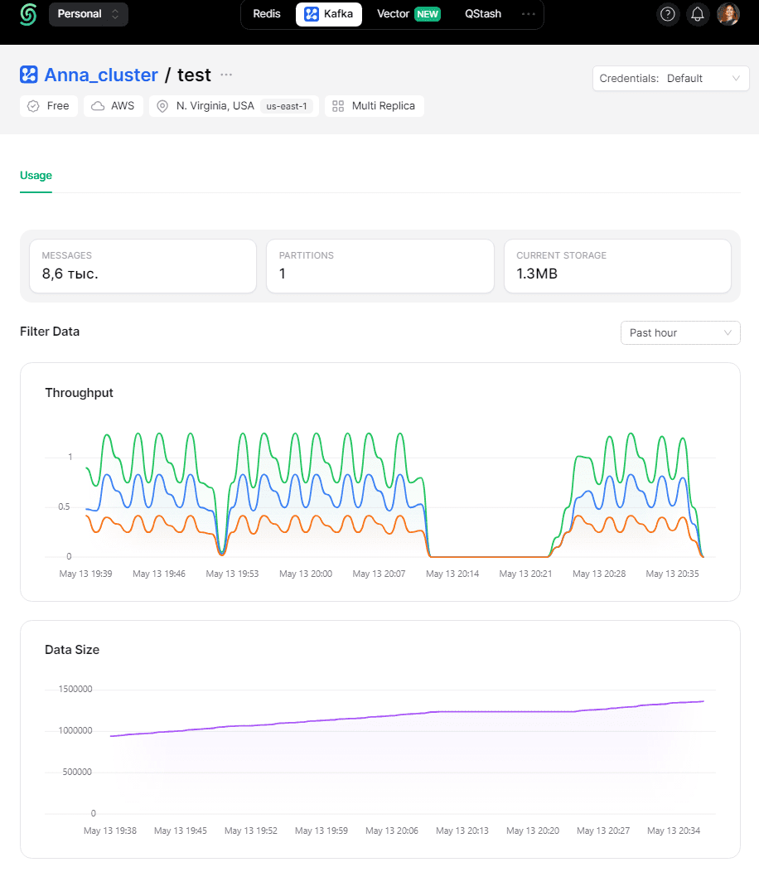Open the notifications bell icon
This screenshot has height=872, width=759.
point(698,14)
